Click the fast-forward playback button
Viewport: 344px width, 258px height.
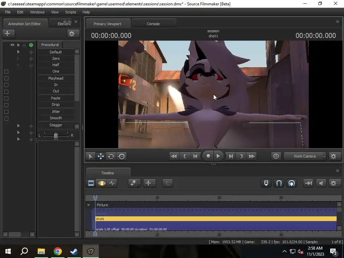tap(252, 157)
